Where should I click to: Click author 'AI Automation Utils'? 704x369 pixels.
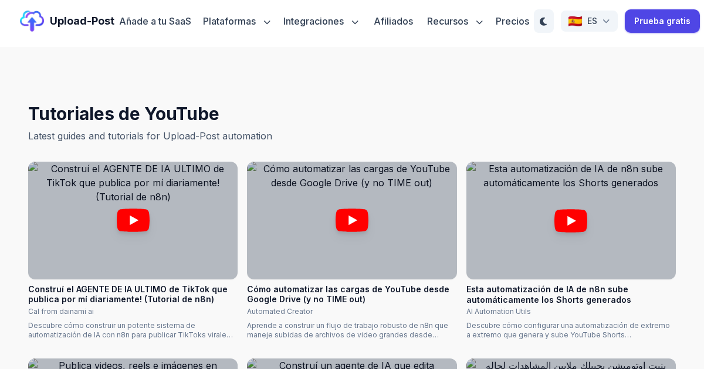pyautogui.click(x=499, y=312)
